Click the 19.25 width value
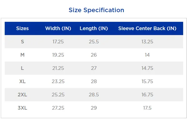This screenshot has height=119, width=187. [x=58, y=55]
